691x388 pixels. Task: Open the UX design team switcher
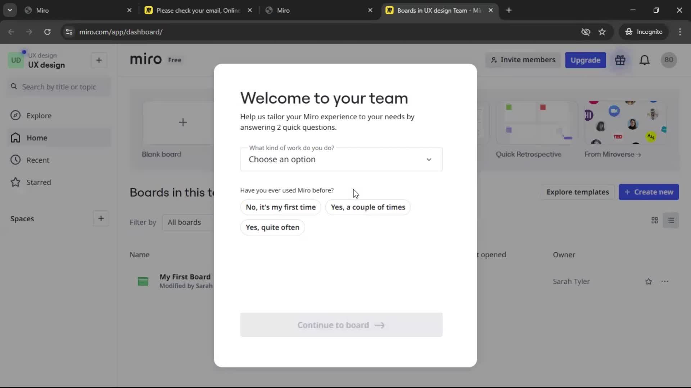coord(46,61)
